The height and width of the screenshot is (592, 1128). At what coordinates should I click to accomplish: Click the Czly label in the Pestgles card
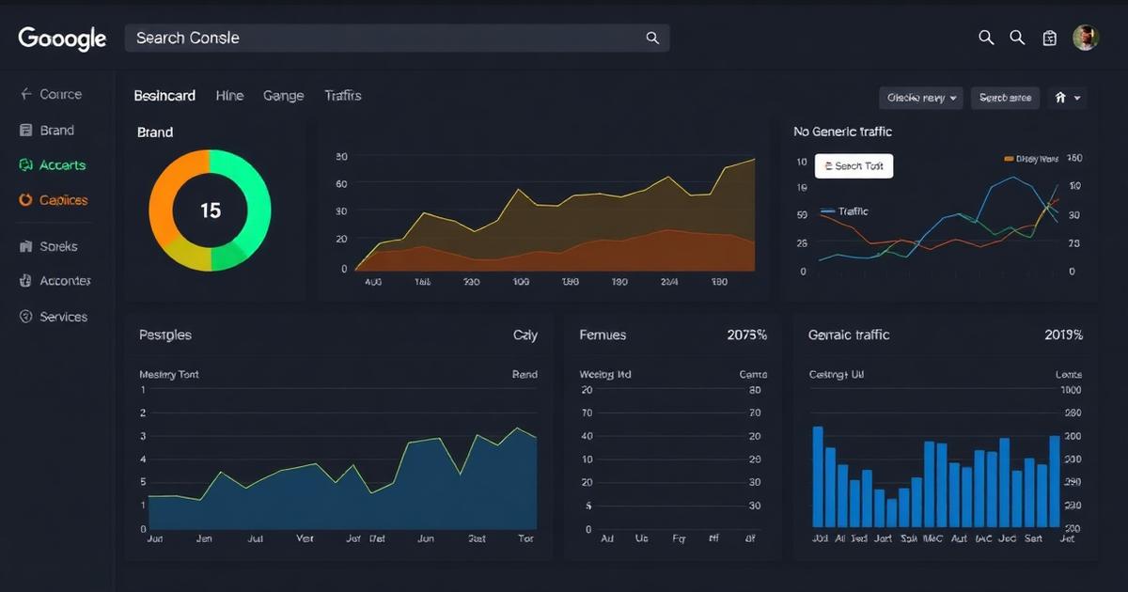pos(525,335)
